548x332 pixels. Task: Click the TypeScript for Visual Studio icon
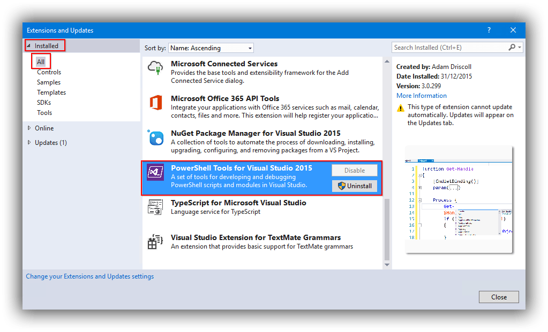click(155, 207)
